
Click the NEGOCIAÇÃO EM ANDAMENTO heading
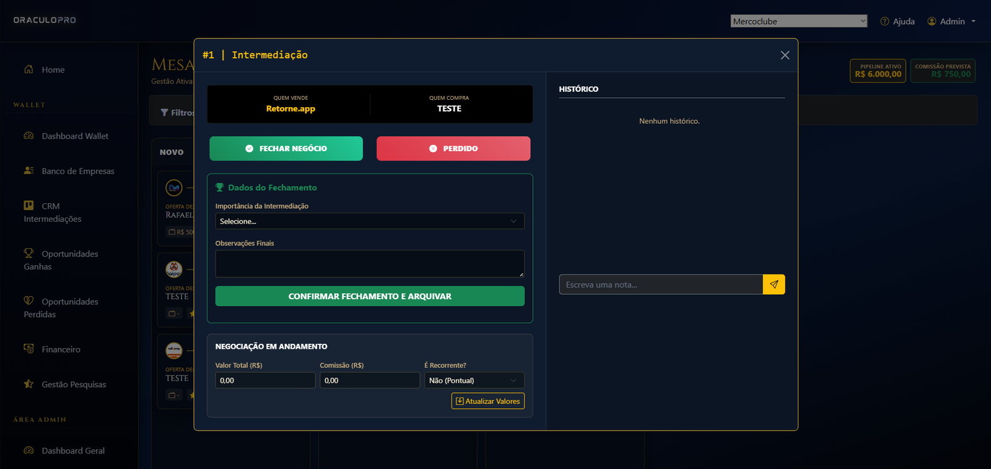[271, 346]
